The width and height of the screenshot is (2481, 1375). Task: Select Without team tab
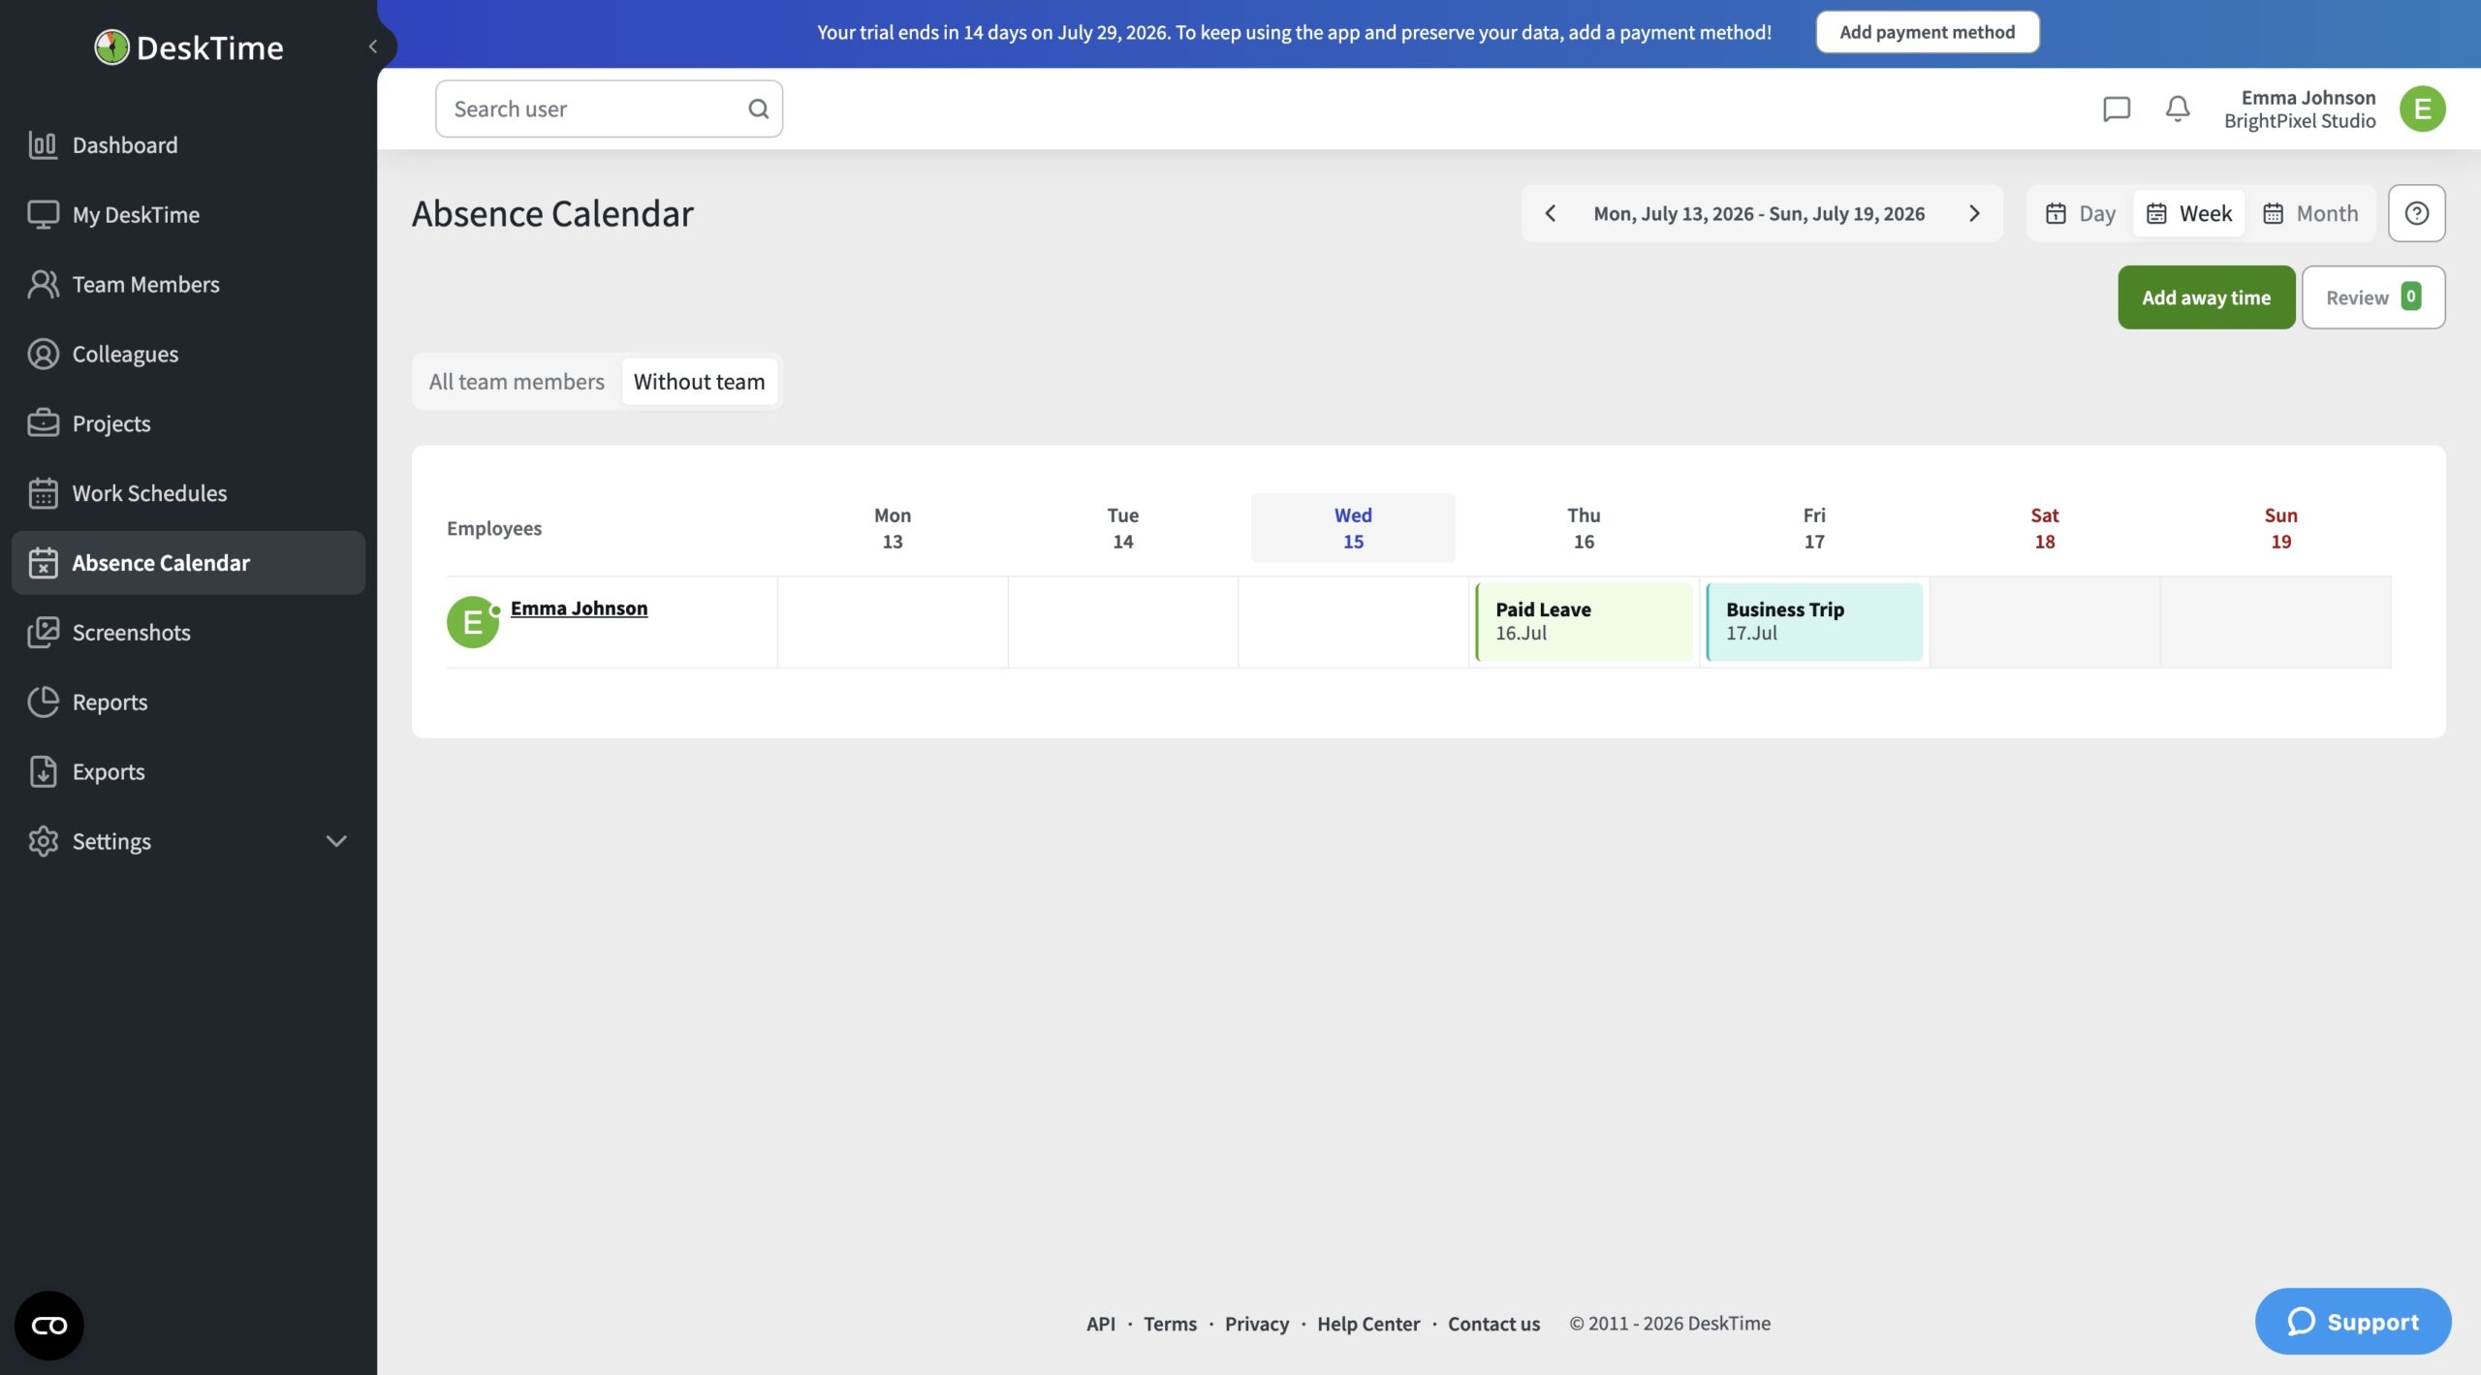pos(699,382)
